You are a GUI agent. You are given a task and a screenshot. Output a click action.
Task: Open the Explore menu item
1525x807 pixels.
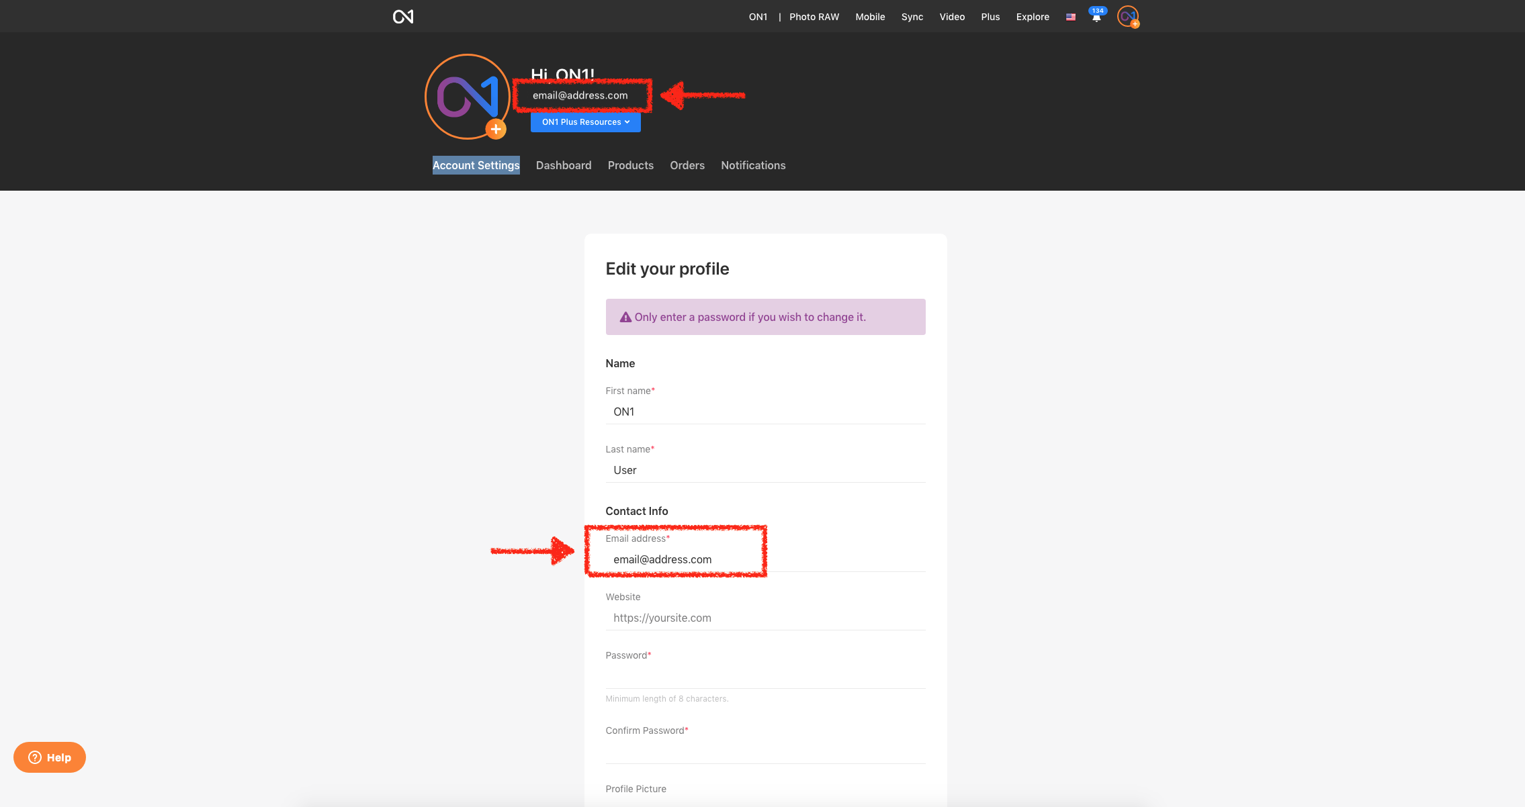(1032, 17)
